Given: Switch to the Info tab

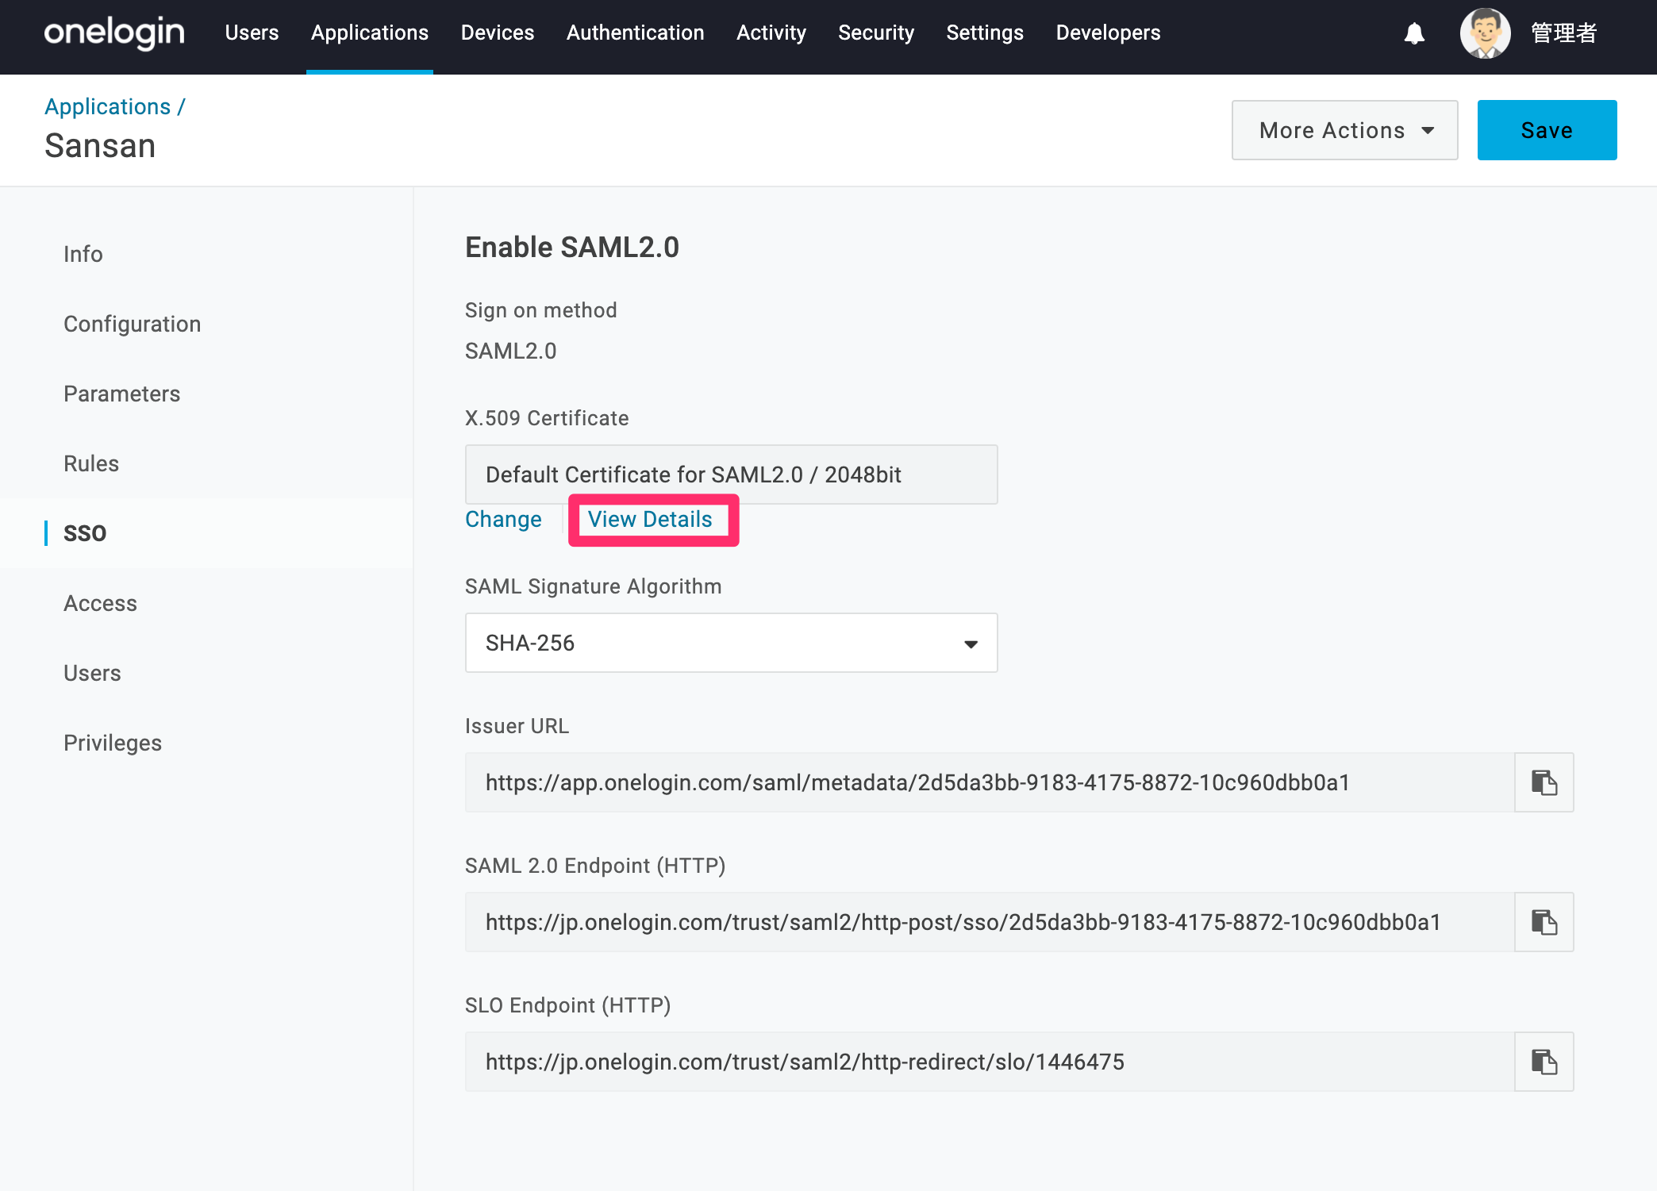Looking at the screenshot, I should click(83, 254).
